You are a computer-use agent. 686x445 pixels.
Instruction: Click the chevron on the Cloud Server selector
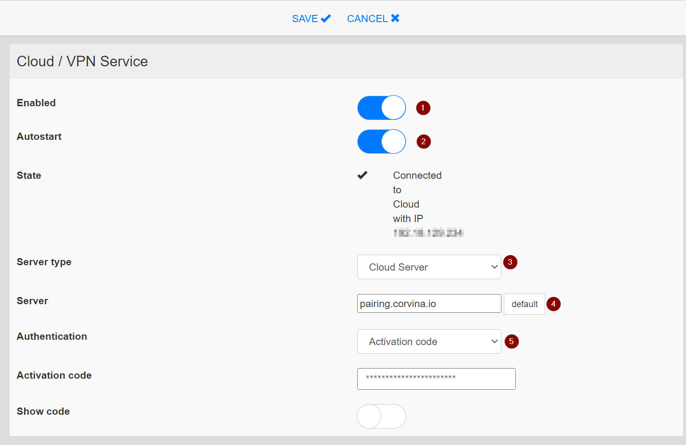point(494,267)
